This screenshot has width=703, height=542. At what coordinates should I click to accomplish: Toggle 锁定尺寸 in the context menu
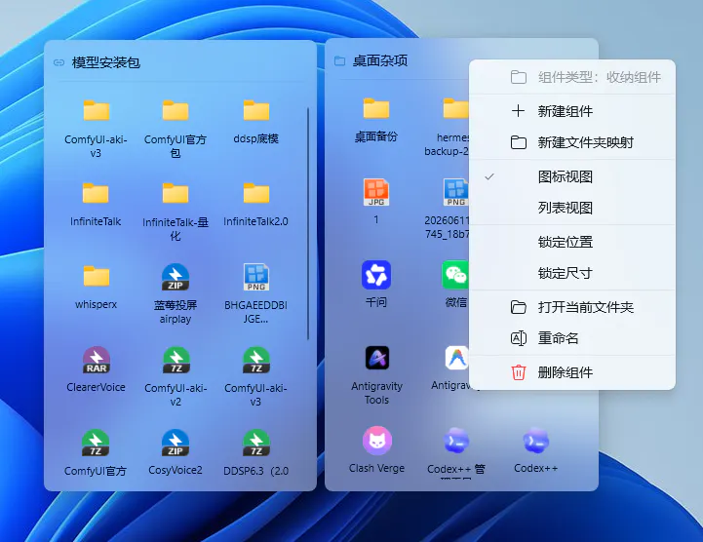pyautogui.click(x=572, y=273)
